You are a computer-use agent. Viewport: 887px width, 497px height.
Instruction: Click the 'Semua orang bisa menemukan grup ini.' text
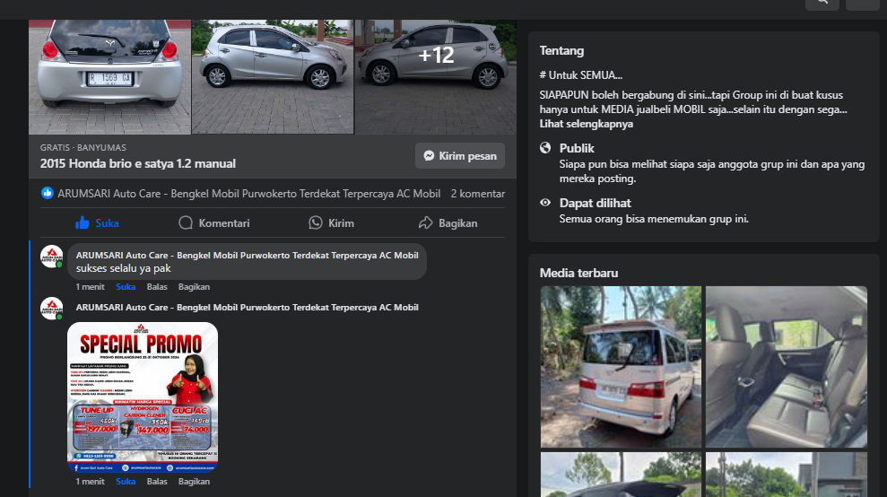[654, 219]
